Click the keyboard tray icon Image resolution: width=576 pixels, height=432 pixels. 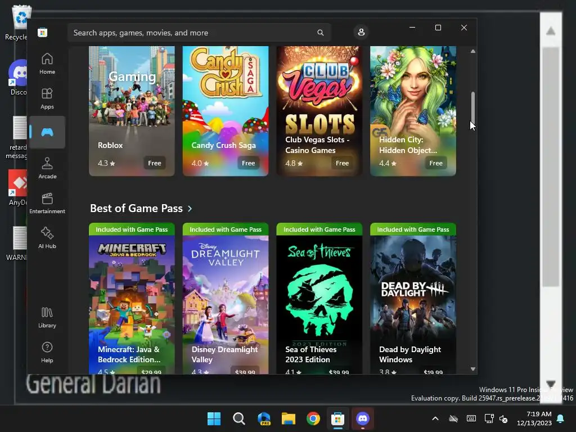pyautogui.click(x=471, y=418)
